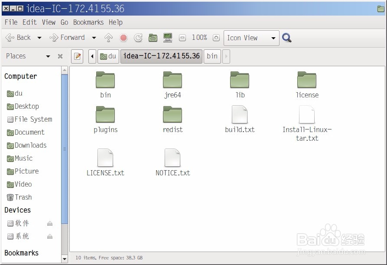Viewport: 387px width, 265px height.
Task: Click the Bookmarks sidebar heading
Action: click(22, 253)
